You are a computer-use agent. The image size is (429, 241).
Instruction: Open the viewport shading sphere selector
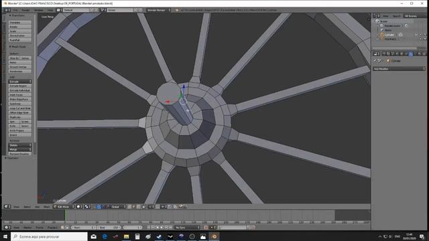point(78,207)
